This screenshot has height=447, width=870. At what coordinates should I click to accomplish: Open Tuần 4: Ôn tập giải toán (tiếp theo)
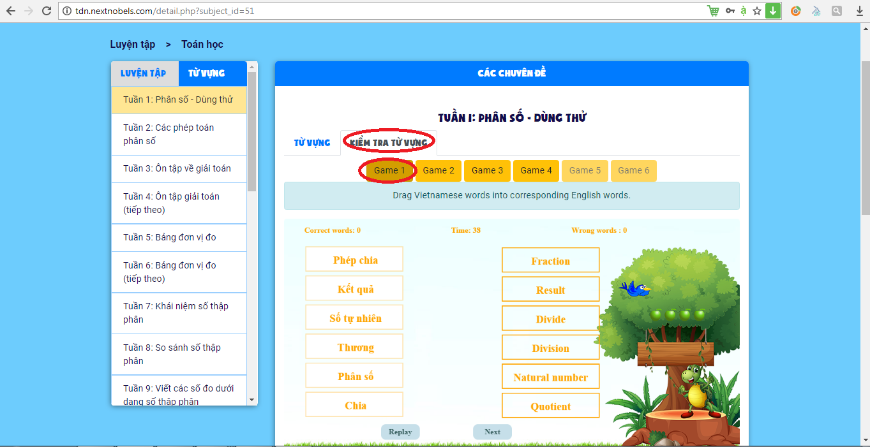click(179, 203)
